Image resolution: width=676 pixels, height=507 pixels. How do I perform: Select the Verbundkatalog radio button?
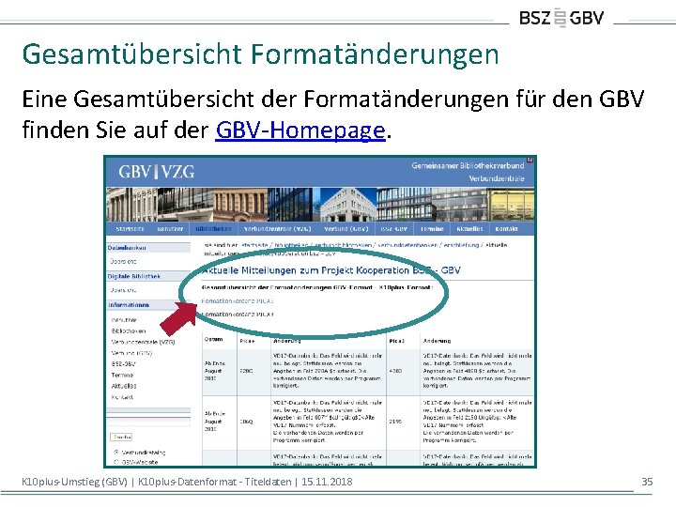(x=116, y=453)
